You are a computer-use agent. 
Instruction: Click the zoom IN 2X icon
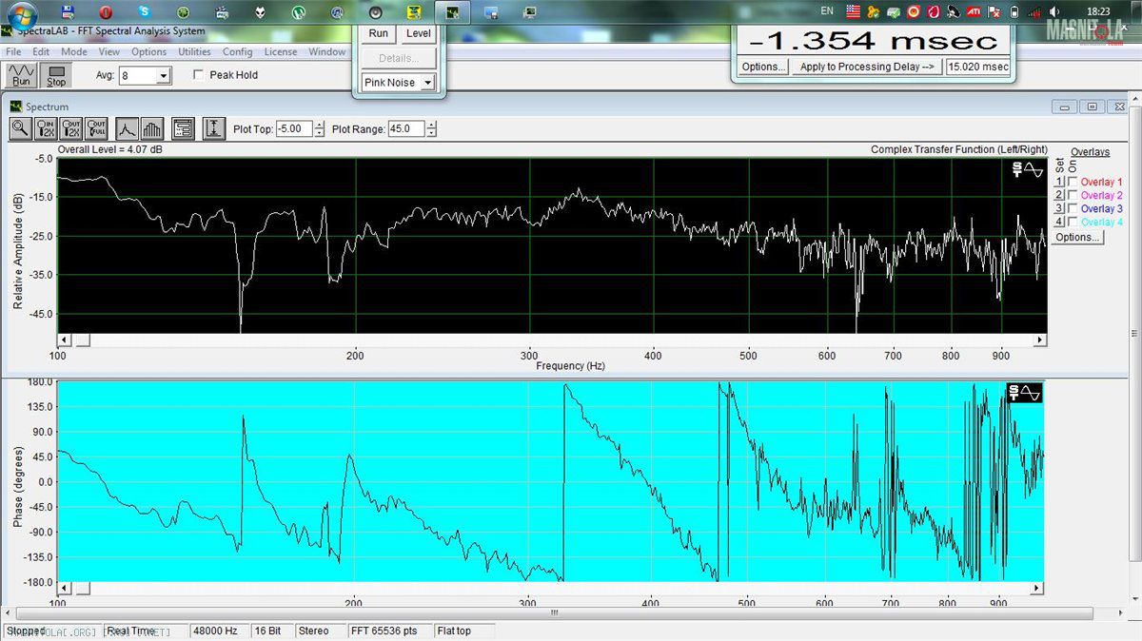point(45,129)
